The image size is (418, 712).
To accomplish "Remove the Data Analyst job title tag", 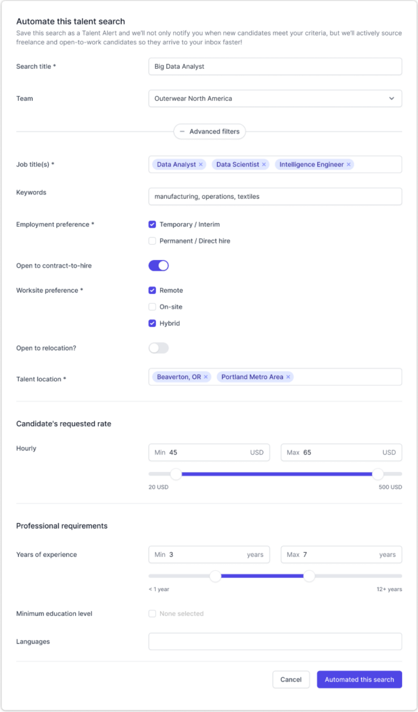I will pos(201,164).
